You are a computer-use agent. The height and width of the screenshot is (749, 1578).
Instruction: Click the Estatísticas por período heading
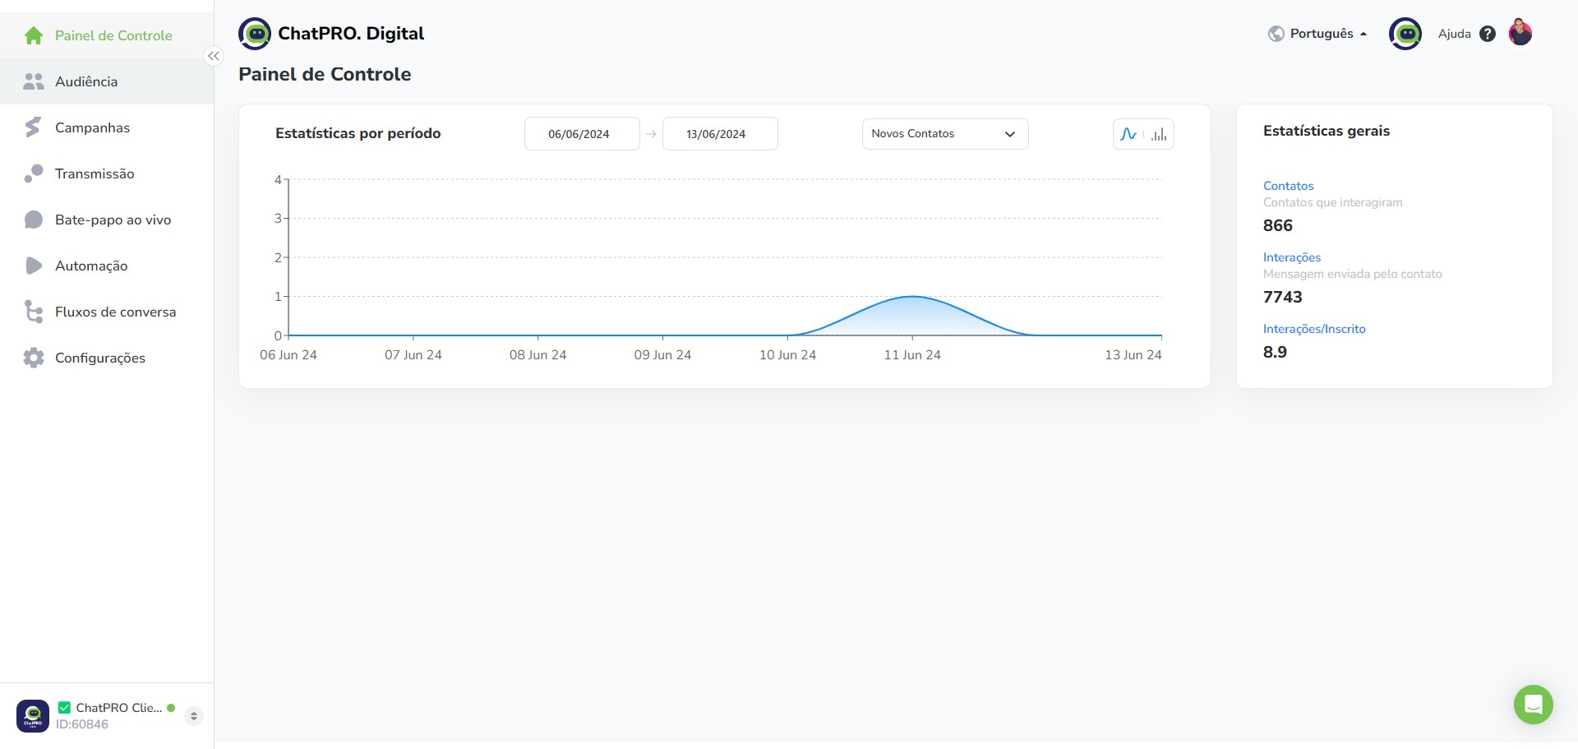click(x=358, y=133)
